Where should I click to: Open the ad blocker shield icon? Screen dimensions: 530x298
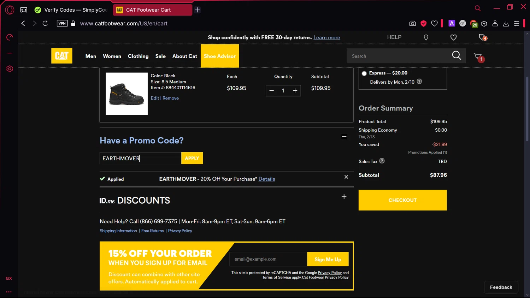[x=423, y=23]
